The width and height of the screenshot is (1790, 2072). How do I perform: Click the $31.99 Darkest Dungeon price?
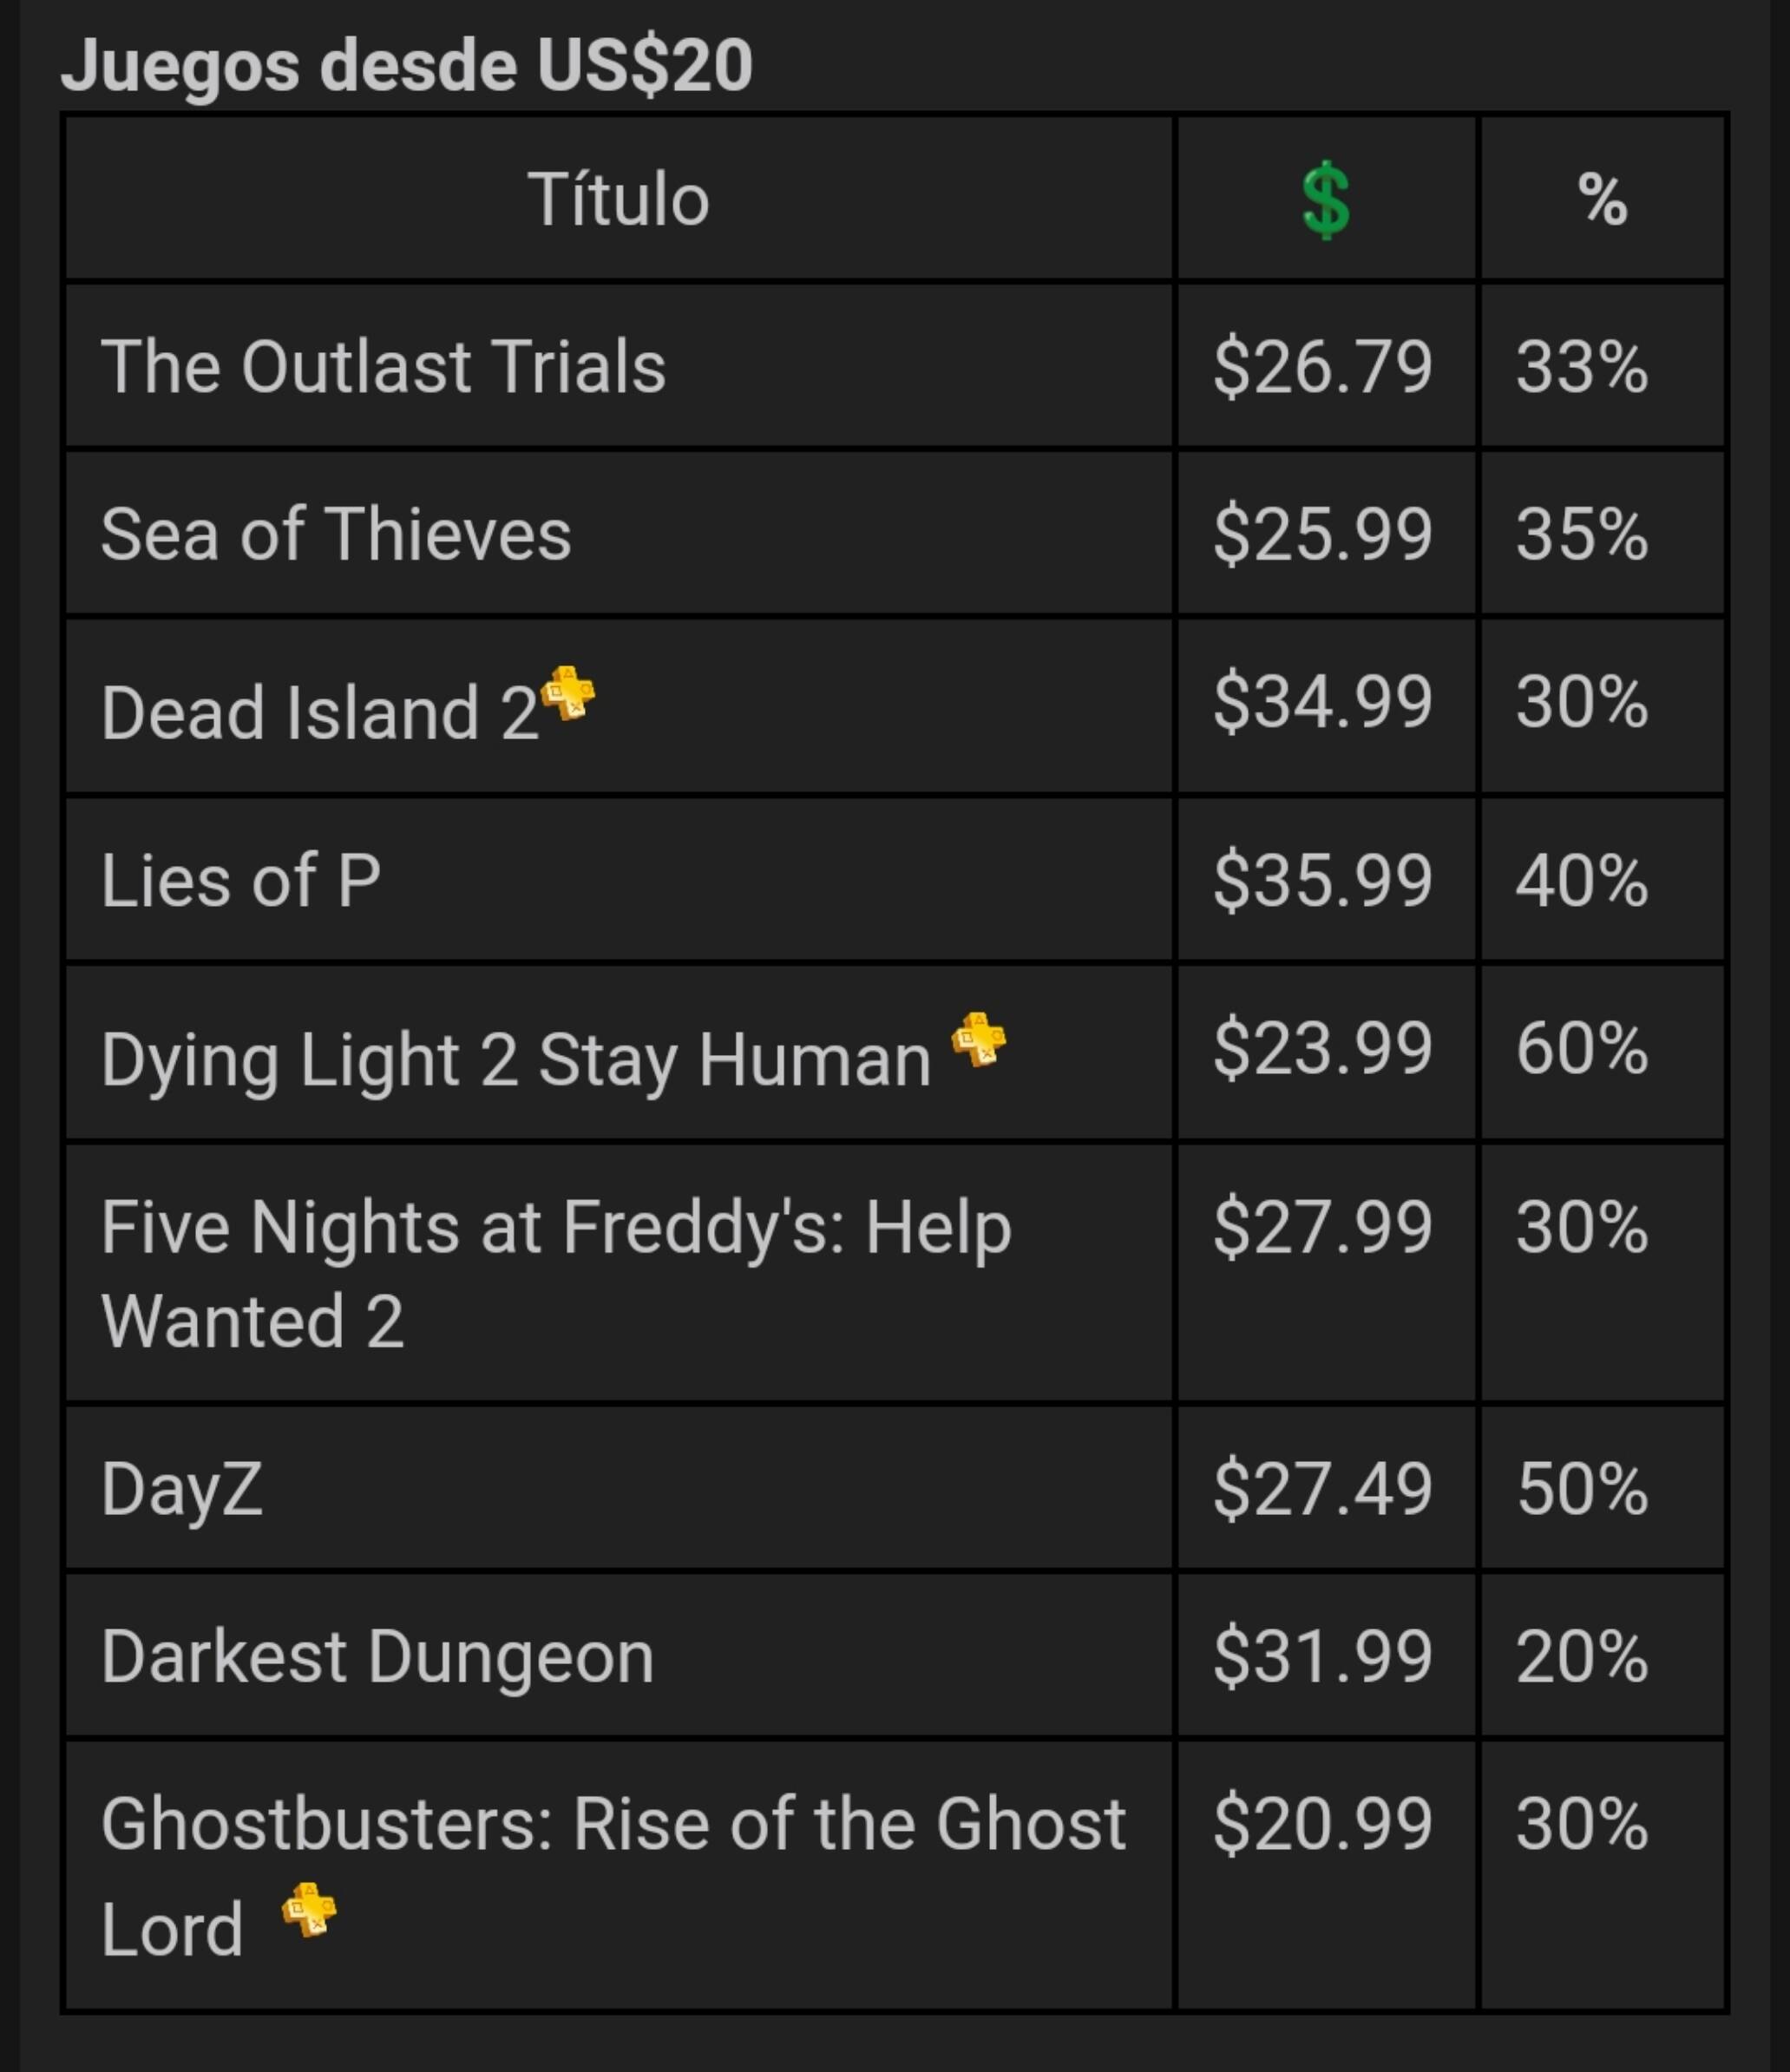click(1323, 1657)
